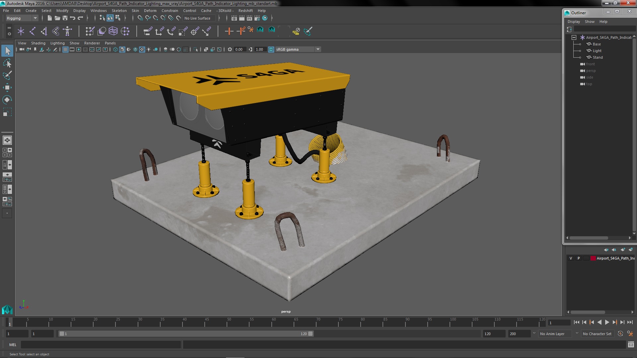
Task: Click the No Live Surface field
Action: (x=199, y=18)
